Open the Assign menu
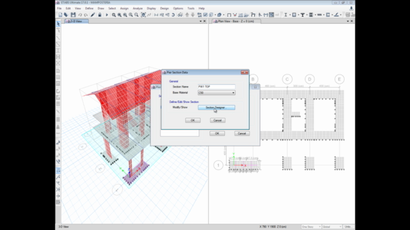 (124, 8)
